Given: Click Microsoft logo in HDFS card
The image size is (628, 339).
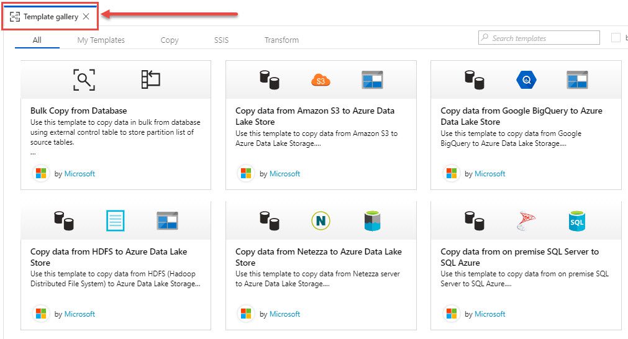Looking at the screenshot, I should click(x=41, y=314).
